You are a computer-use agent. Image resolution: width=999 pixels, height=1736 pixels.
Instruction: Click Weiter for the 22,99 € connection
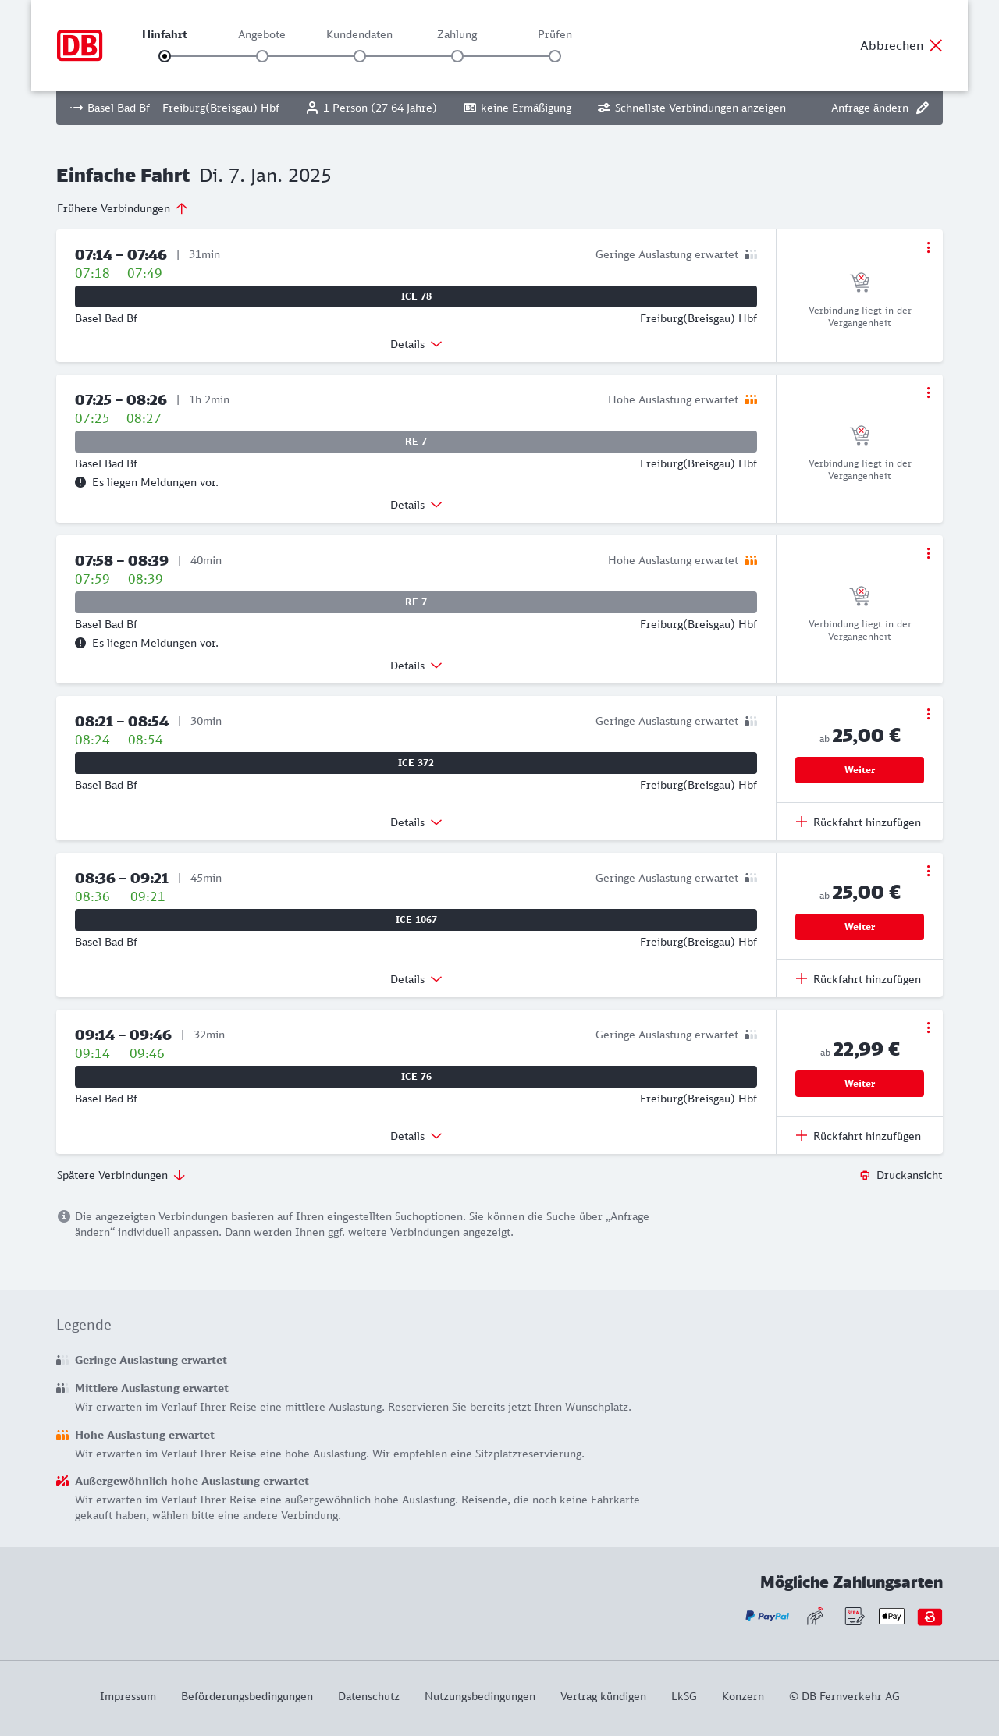point(859,1084)
